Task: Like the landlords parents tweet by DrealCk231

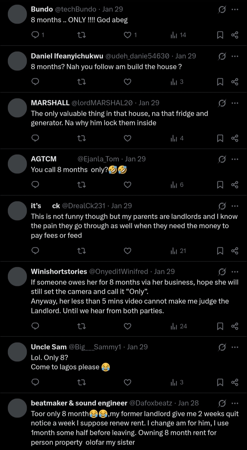Action: coord(128,251)
